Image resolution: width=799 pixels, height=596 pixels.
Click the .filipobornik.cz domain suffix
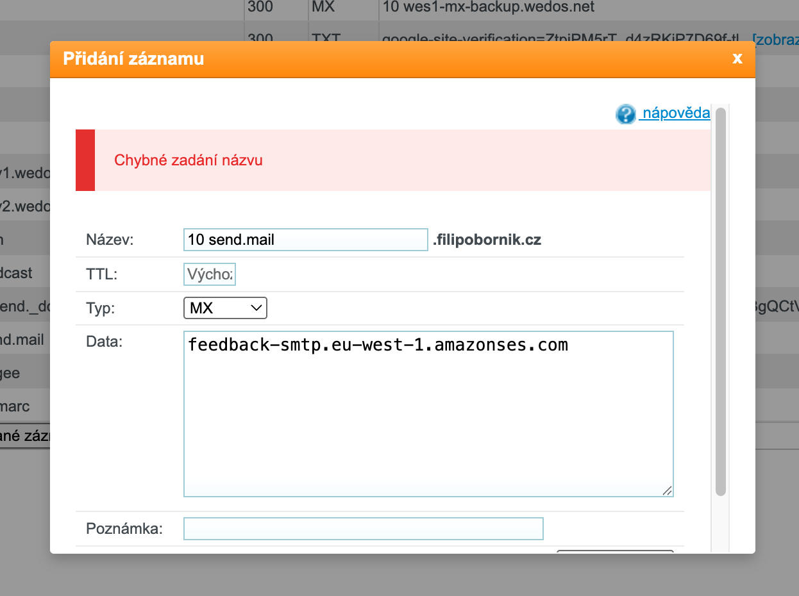coord(487,240)
